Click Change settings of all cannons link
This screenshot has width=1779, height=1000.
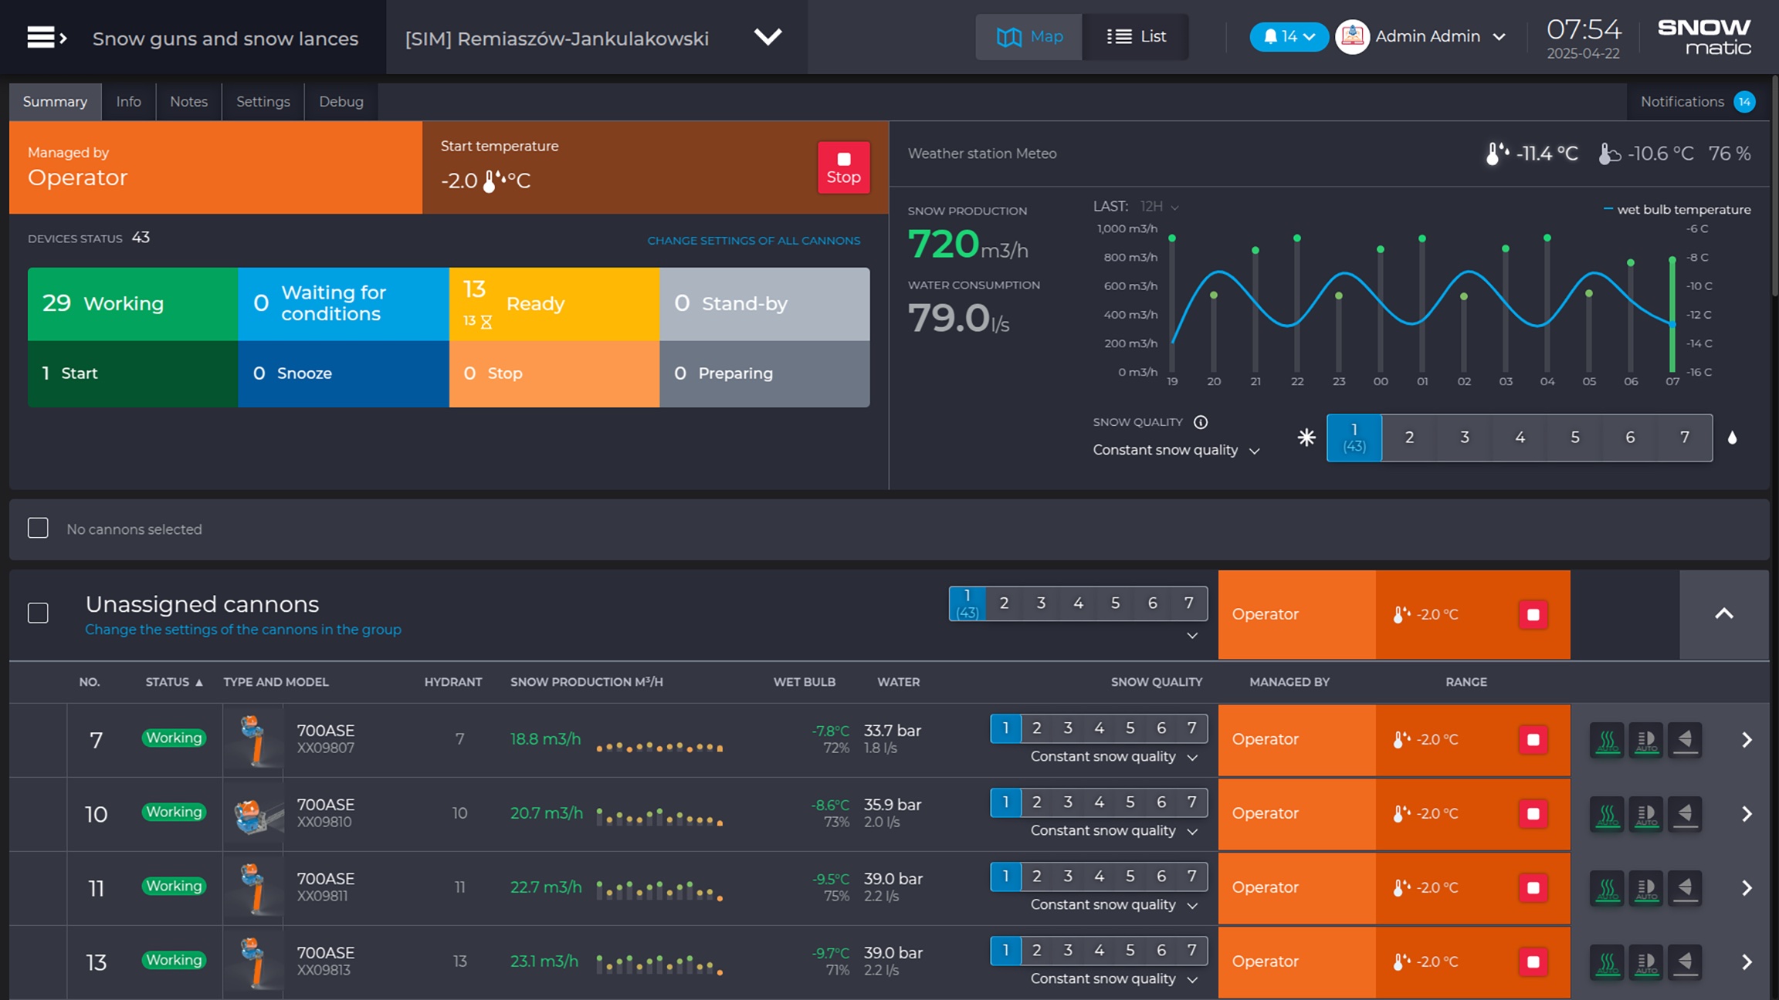tap(753, 241)
